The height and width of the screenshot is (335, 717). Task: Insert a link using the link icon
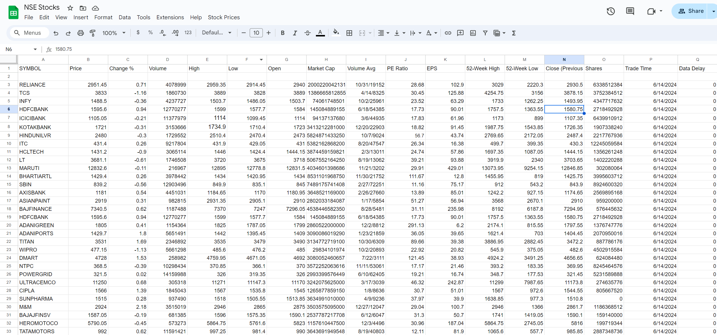click(x=448, y=33)
